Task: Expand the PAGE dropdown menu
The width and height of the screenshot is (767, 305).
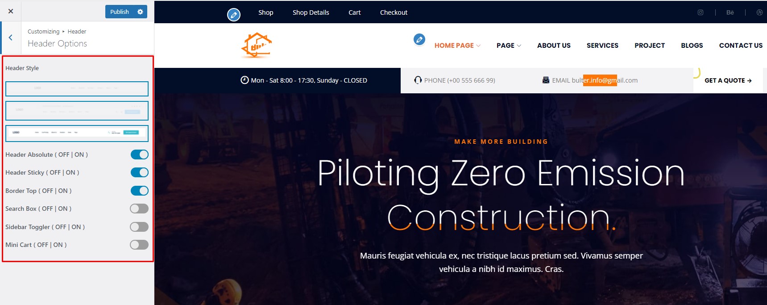Action: 509,46
